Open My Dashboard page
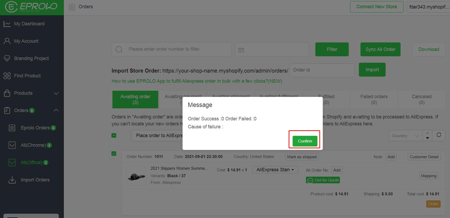 (29, 24)
